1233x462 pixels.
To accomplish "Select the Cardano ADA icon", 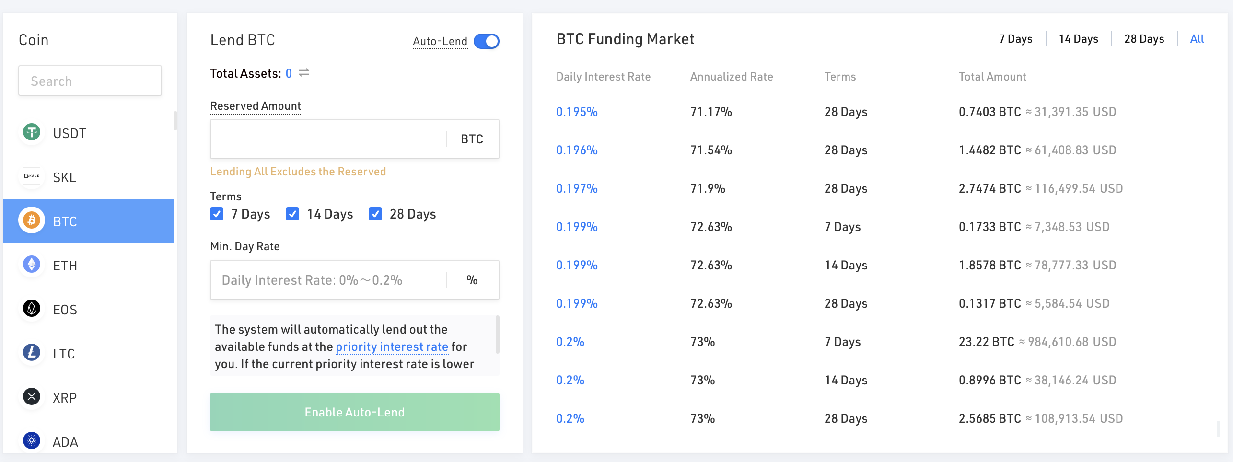I will click(x=32, y=440).
